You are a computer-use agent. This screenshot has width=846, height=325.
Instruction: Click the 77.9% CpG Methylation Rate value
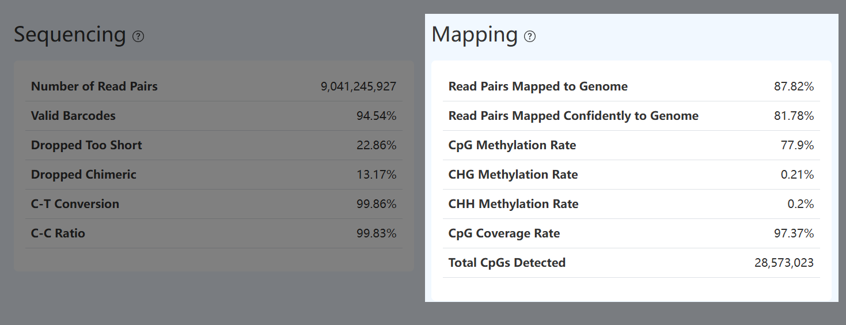[x=797, y=145]
